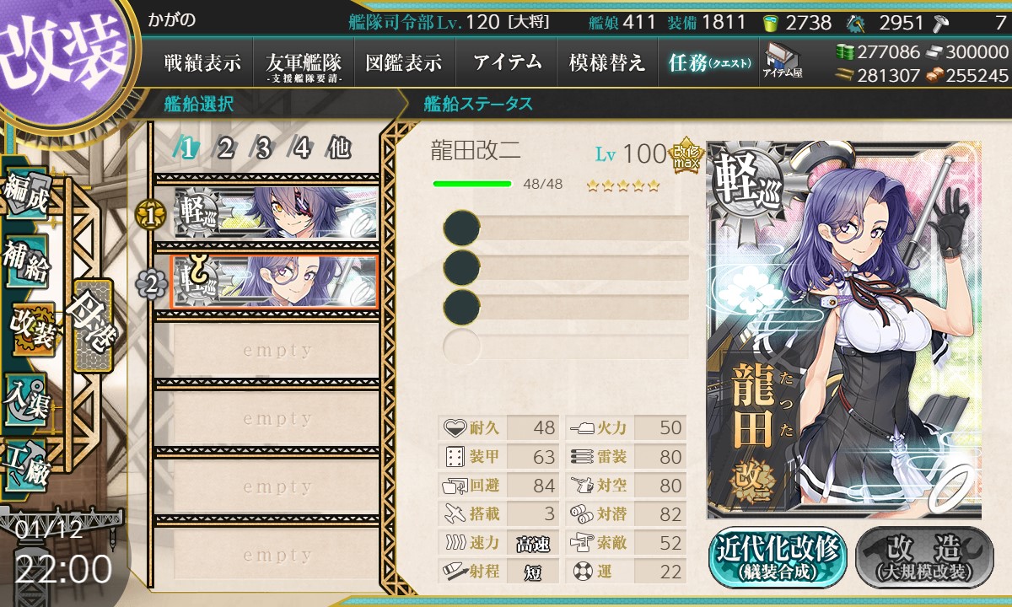The height and width of the screenshot is (607, 1012).
Task: Switch to fleet tab 2
Action: tap(225, 149)
